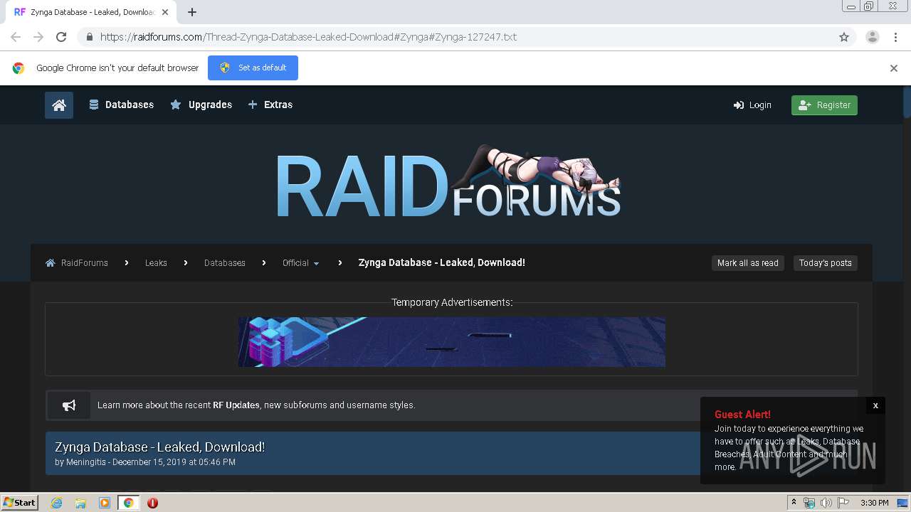Image resolution: width=911 pixels, height=512 pixels.
Task: Open Windows Explorer folder in taskbar
Action: point(80,503)
